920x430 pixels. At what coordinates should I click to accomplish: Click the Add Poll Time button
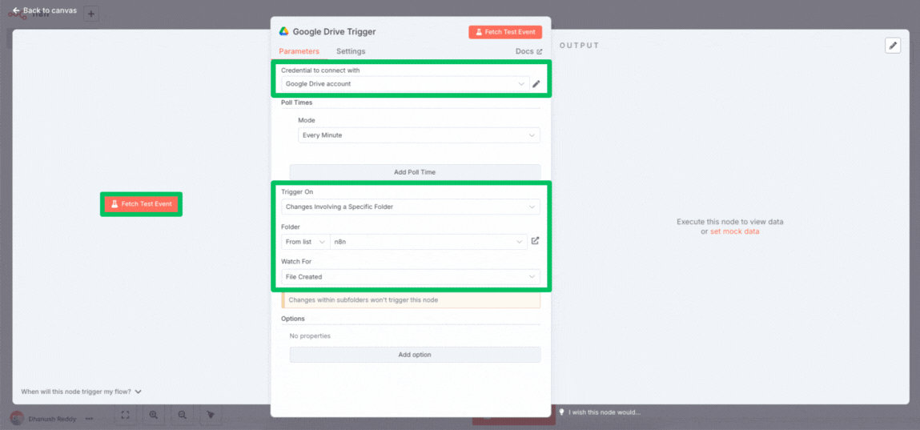pyautogui.click(x=414, y=172)
